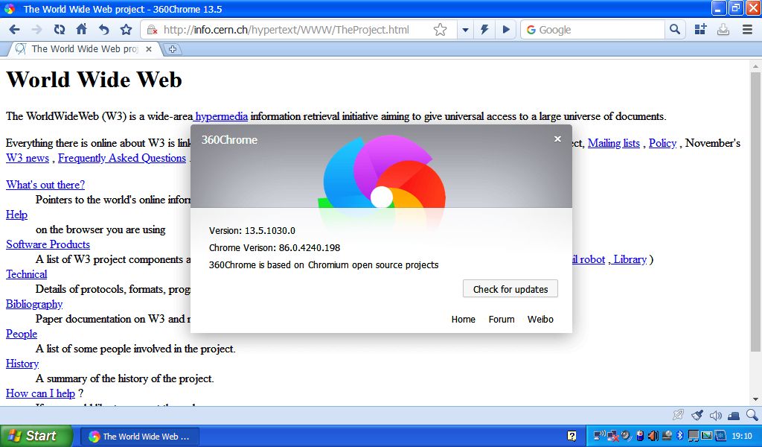The width and height of the screenshot is (762, 447).
Task: Open the Help link
Action: 16,215
